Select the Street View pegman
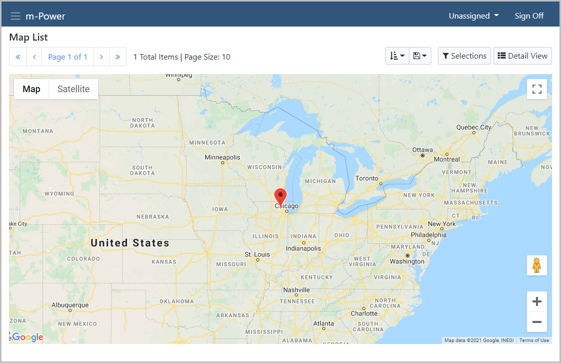Image resolution: width=561 pixels, height=363 pixels. coord(536,265)
